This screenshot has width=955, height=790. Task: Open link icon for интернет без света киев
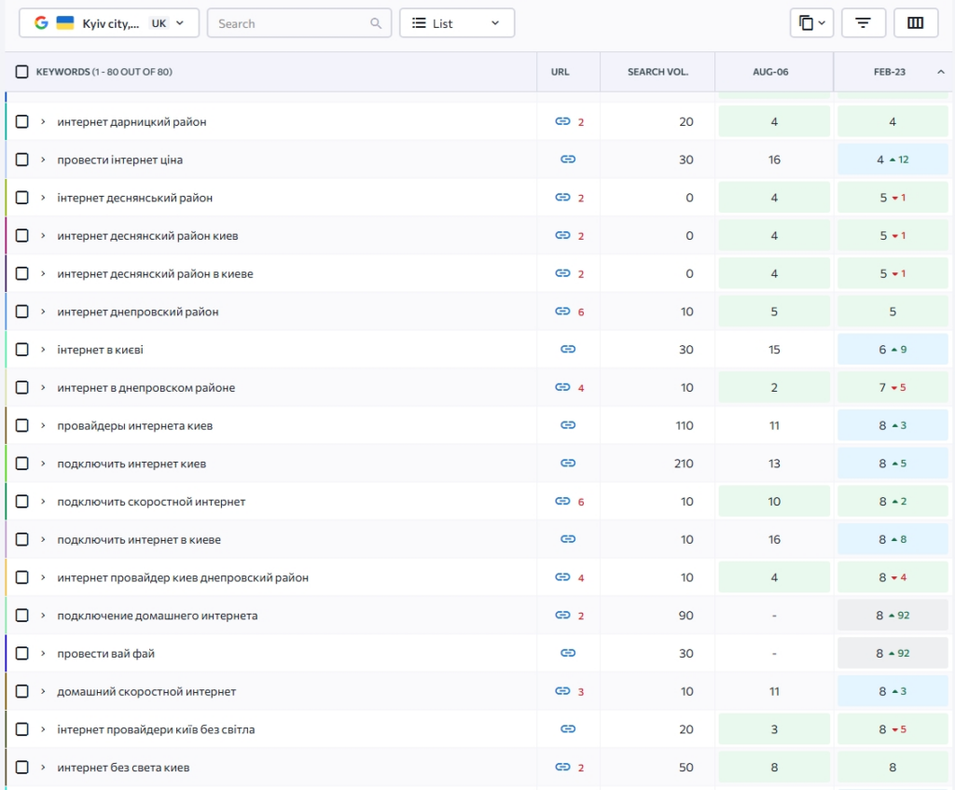562,767
